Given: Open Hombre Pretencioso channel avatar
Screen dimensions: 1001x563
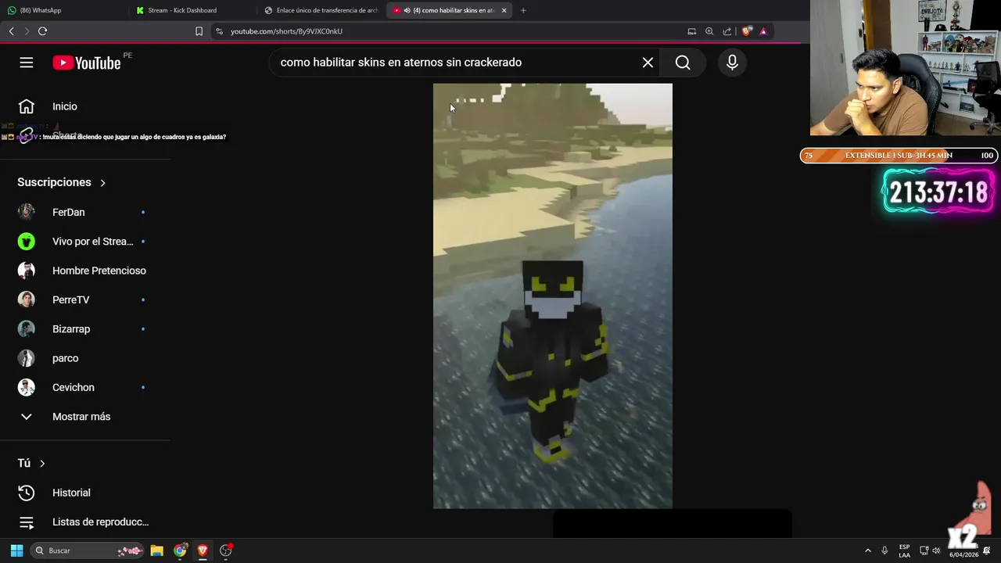Looking at the screenshot, I should click(27, 271).
